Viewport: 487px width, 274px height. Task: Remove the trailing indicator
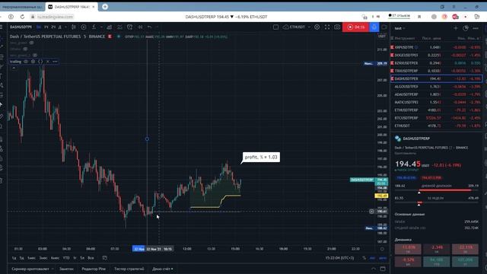(x=47, y=62)
